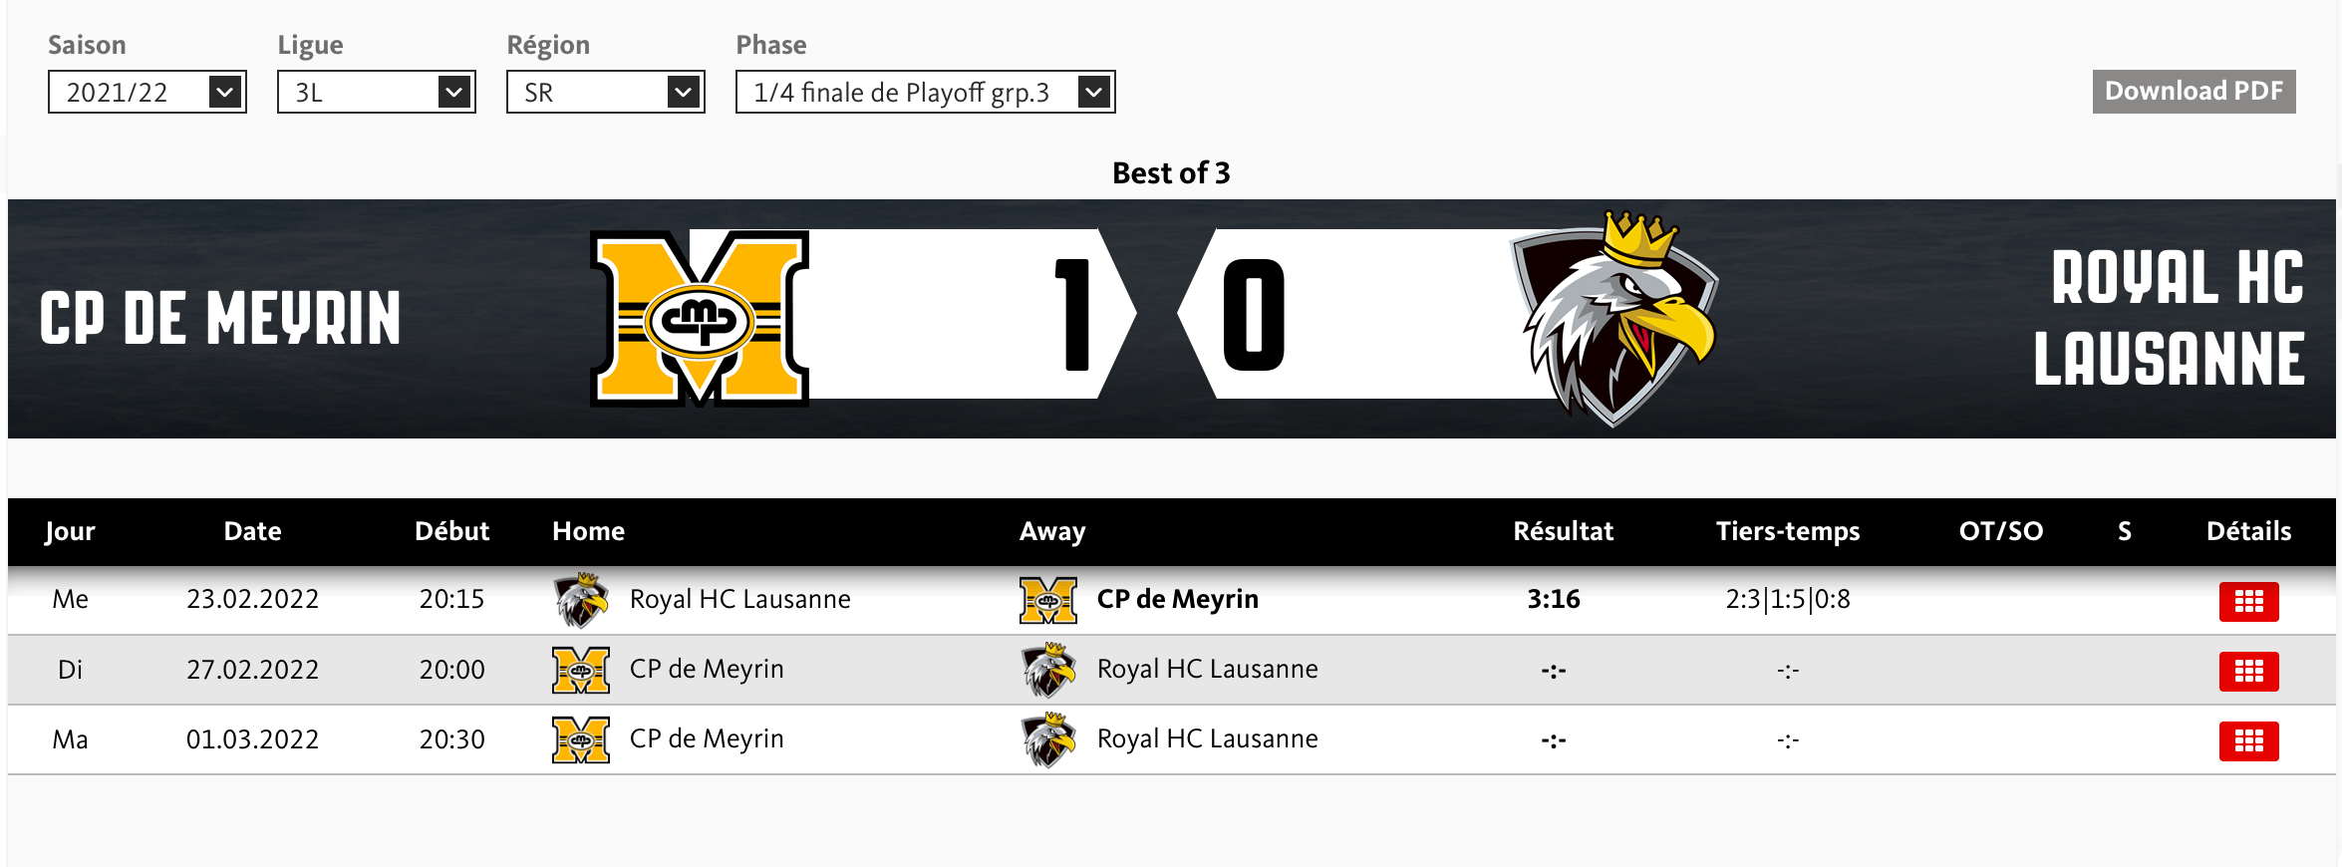
Task: Click large CP de Meyrin logo in banner
Action: [700, 319]
